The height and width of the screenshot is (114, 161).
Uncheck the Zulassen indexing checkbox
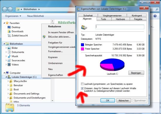point(82,88)
